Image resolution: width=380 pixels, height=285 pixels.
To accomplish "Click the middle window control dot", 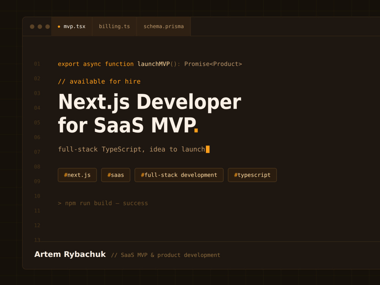I will coord(40,27).
